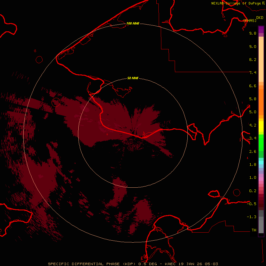Screen dimensions: 266x266
Task: Click the pink band of the color bar
Action: click(x=261, y=179)
